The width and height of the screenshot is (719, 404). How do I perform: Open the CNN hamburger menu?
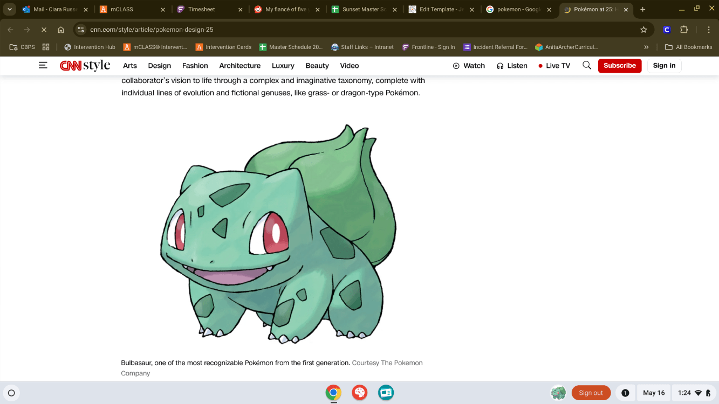43,65
